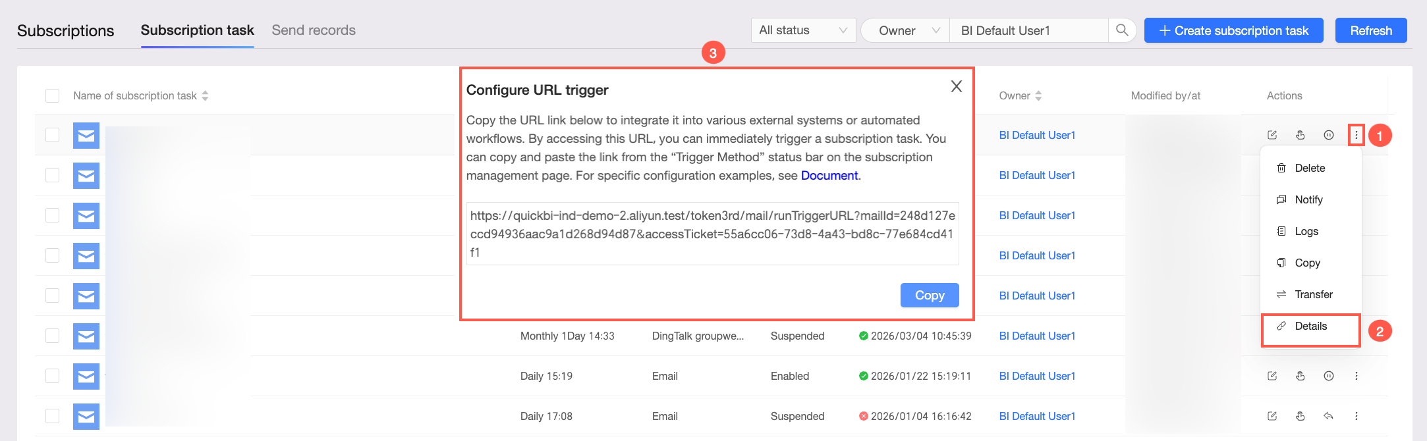The height and width of the screenshot is (441, 1427).
Task: Click the edit icon in the first task row
Action: 1272,135
